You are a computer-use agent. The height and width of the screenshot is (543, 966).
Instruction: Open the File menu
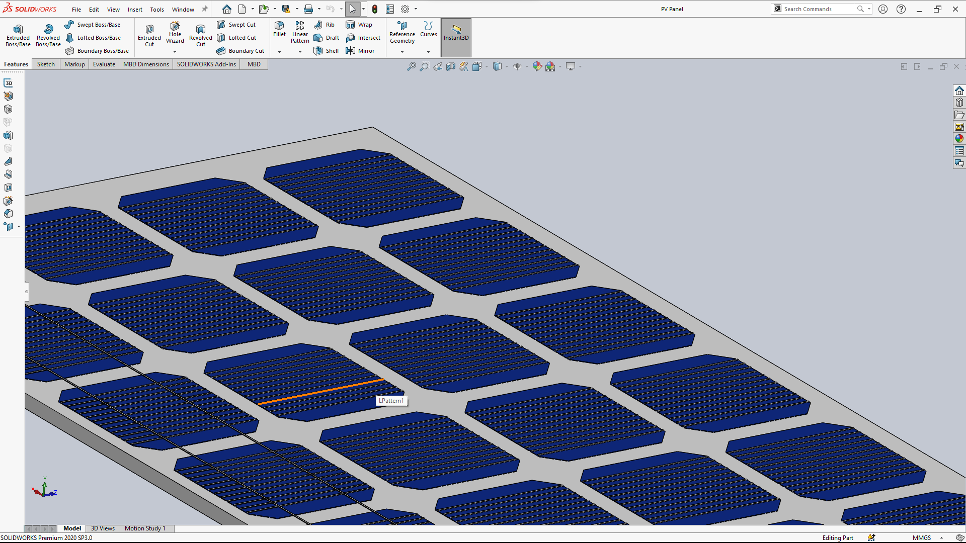pos(76,10)
